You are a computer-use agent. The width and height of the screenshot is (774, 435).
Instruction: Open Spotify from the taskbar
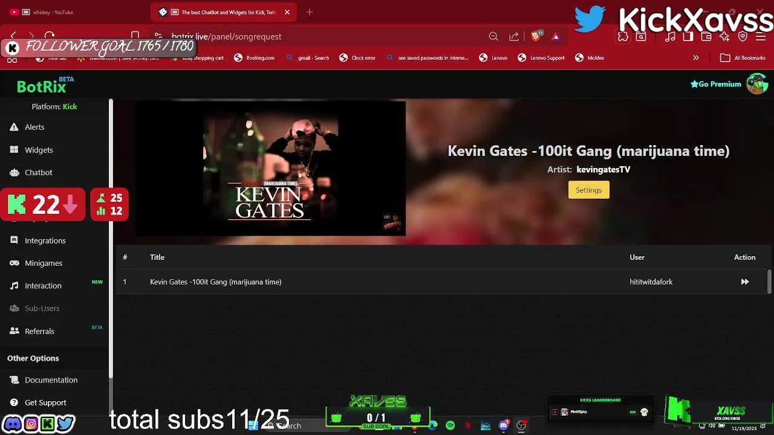pos(450,426)
